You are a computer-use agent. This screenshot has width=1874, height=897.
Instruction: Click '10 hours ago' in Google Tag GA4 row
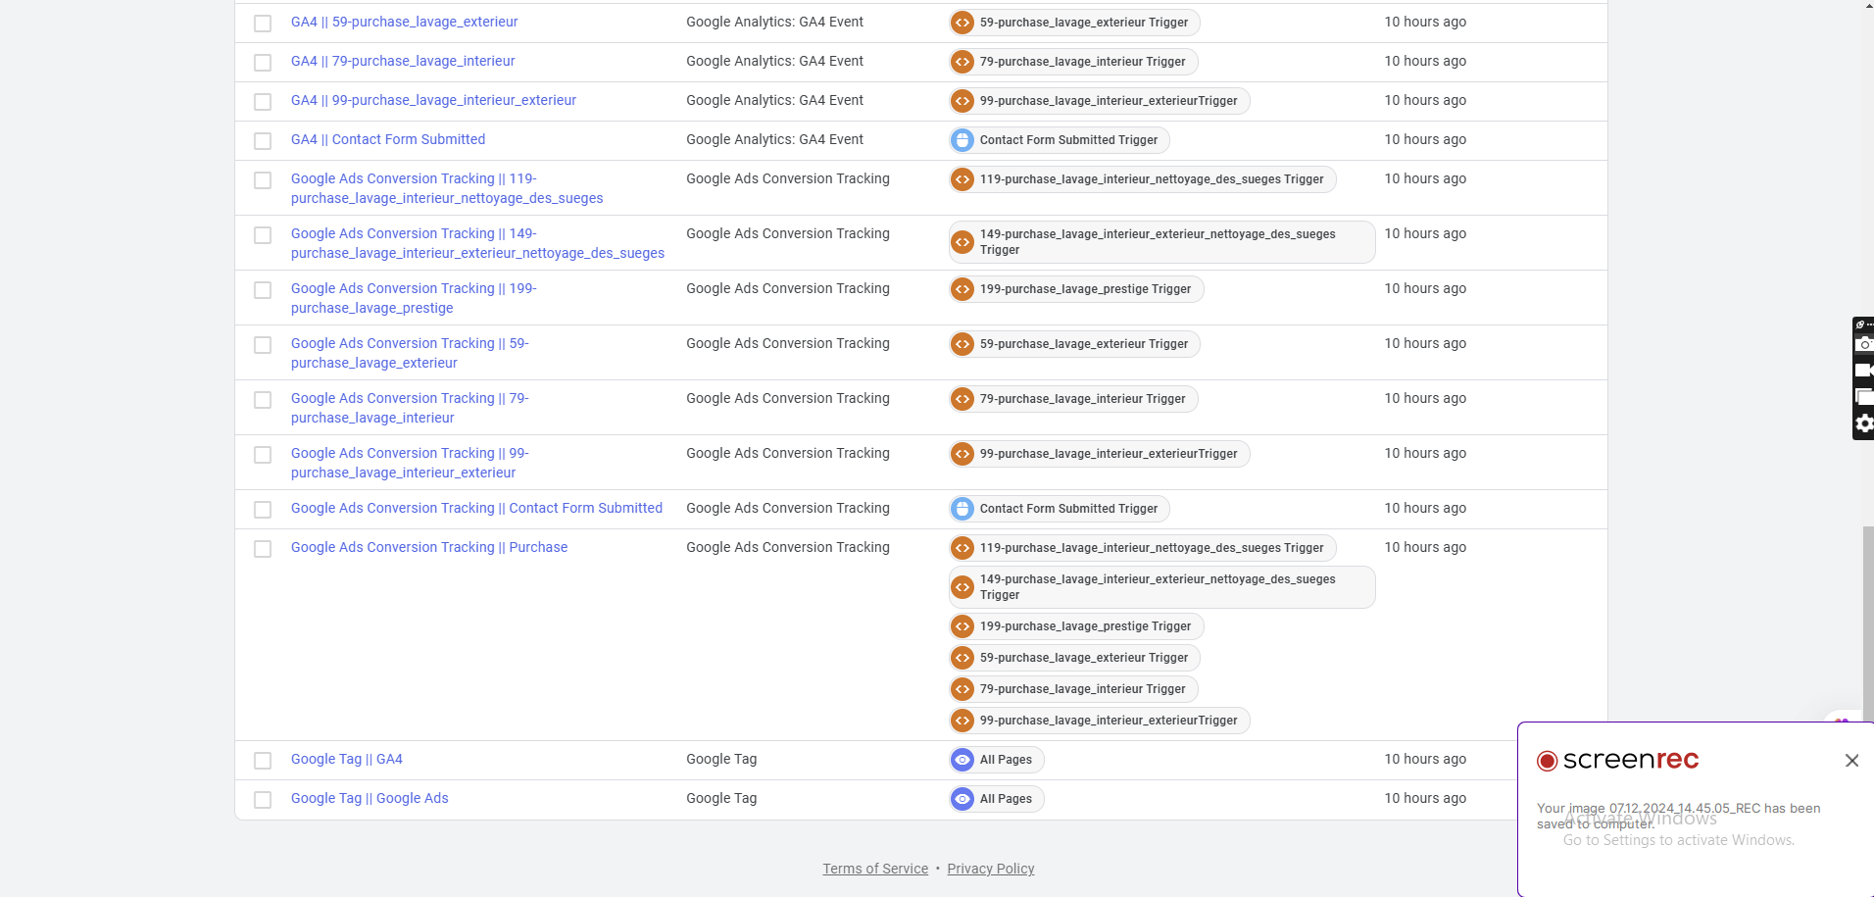coord(1425,759)
